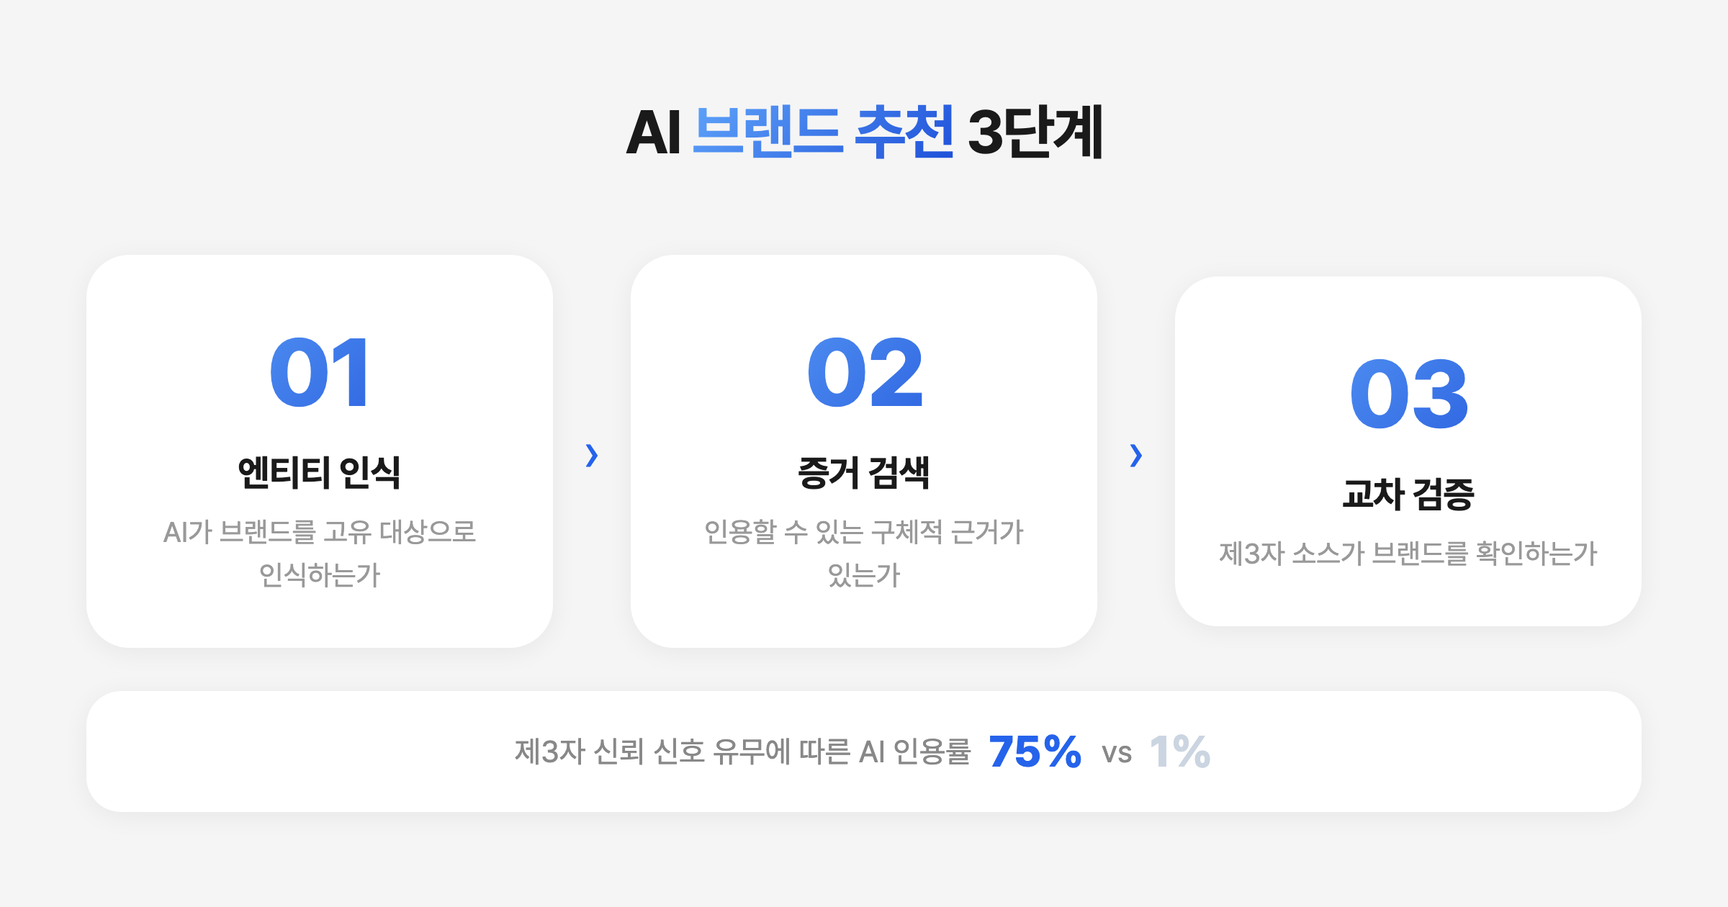Select the 엔티티 인식 heading
This screenshot has width=1728, height=907.
point(320,473)
